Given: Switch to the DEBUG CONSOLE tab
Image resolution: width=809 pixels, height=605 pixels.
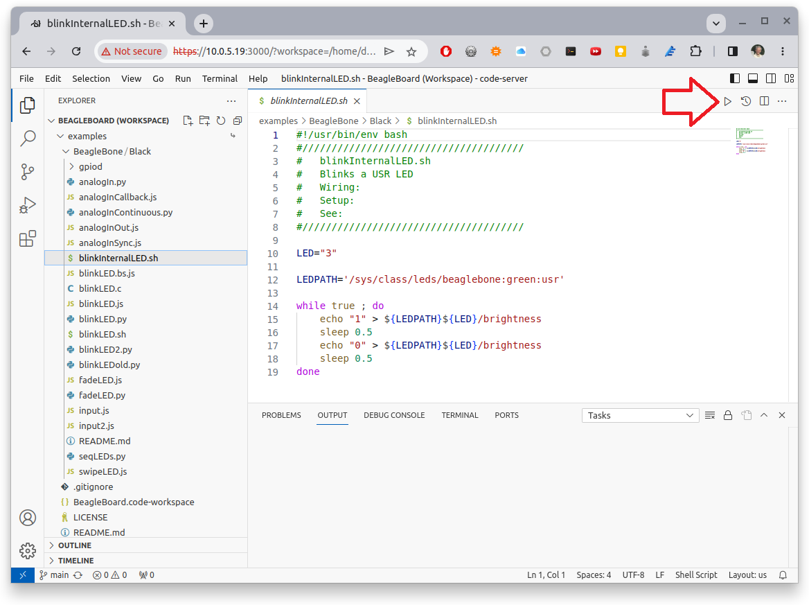Looking at the screenshot, I should (394, 415).
